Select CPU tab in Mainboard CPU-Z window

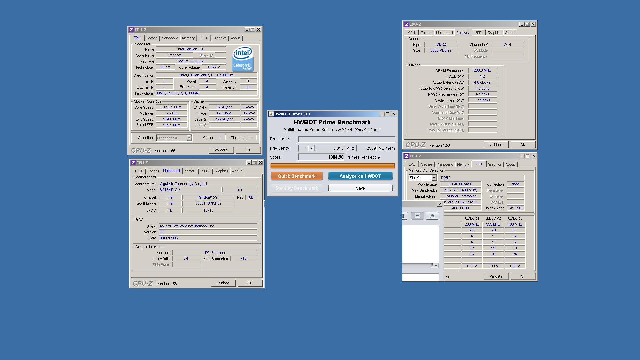(x=139, y=171)
